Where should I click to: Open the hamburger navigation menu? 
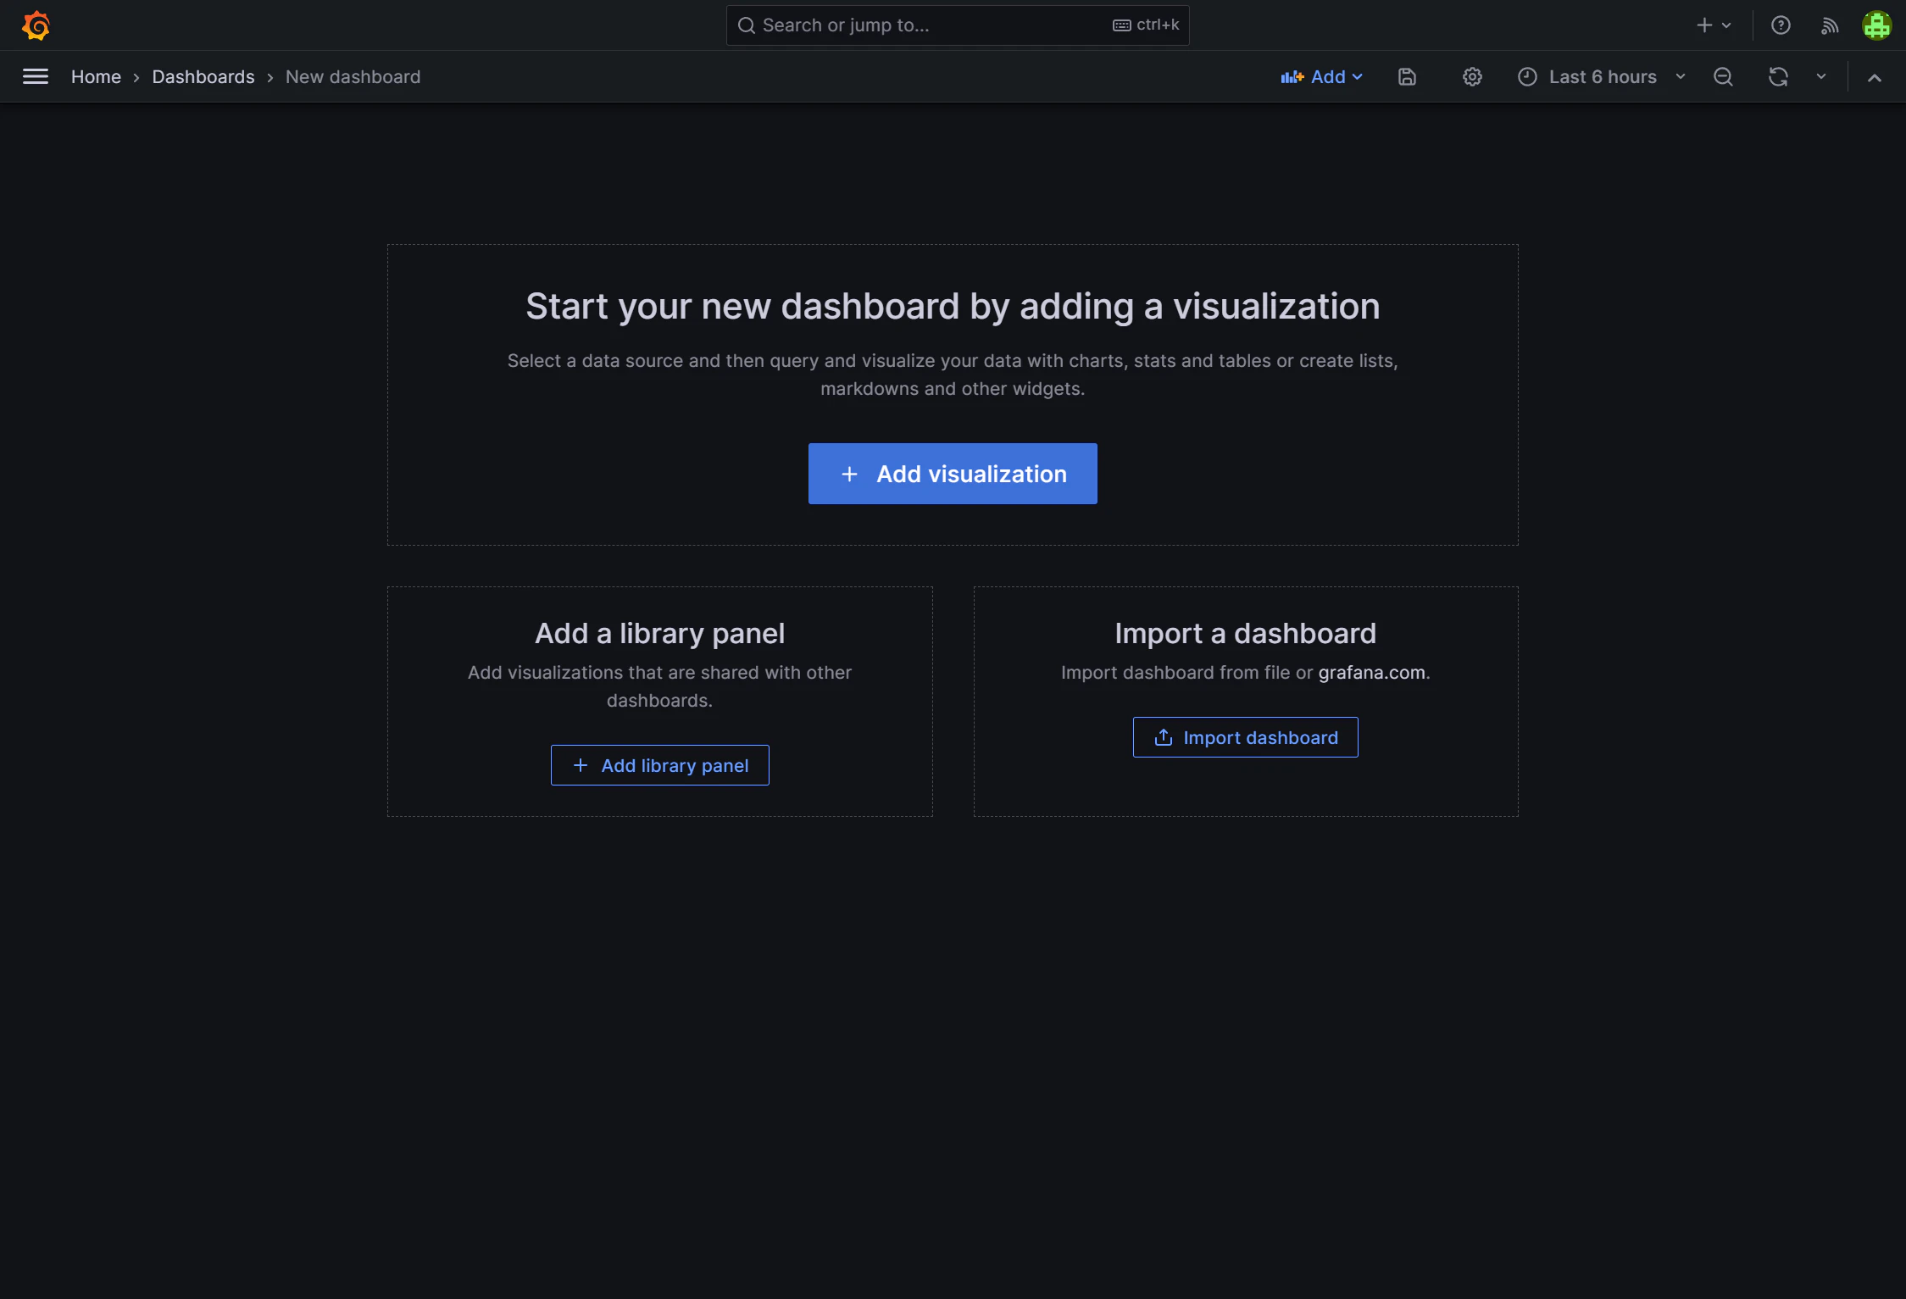36,77
